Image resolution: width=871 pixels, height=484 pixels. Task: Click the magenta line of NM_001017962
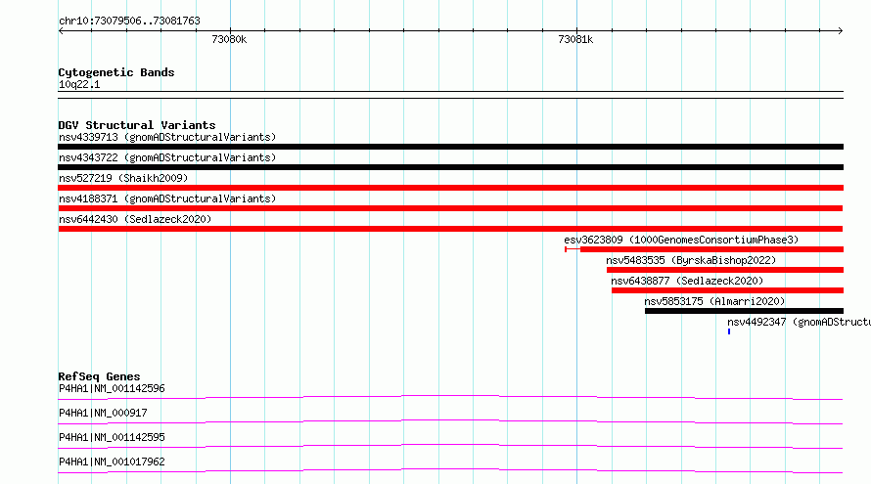point(450,470)
